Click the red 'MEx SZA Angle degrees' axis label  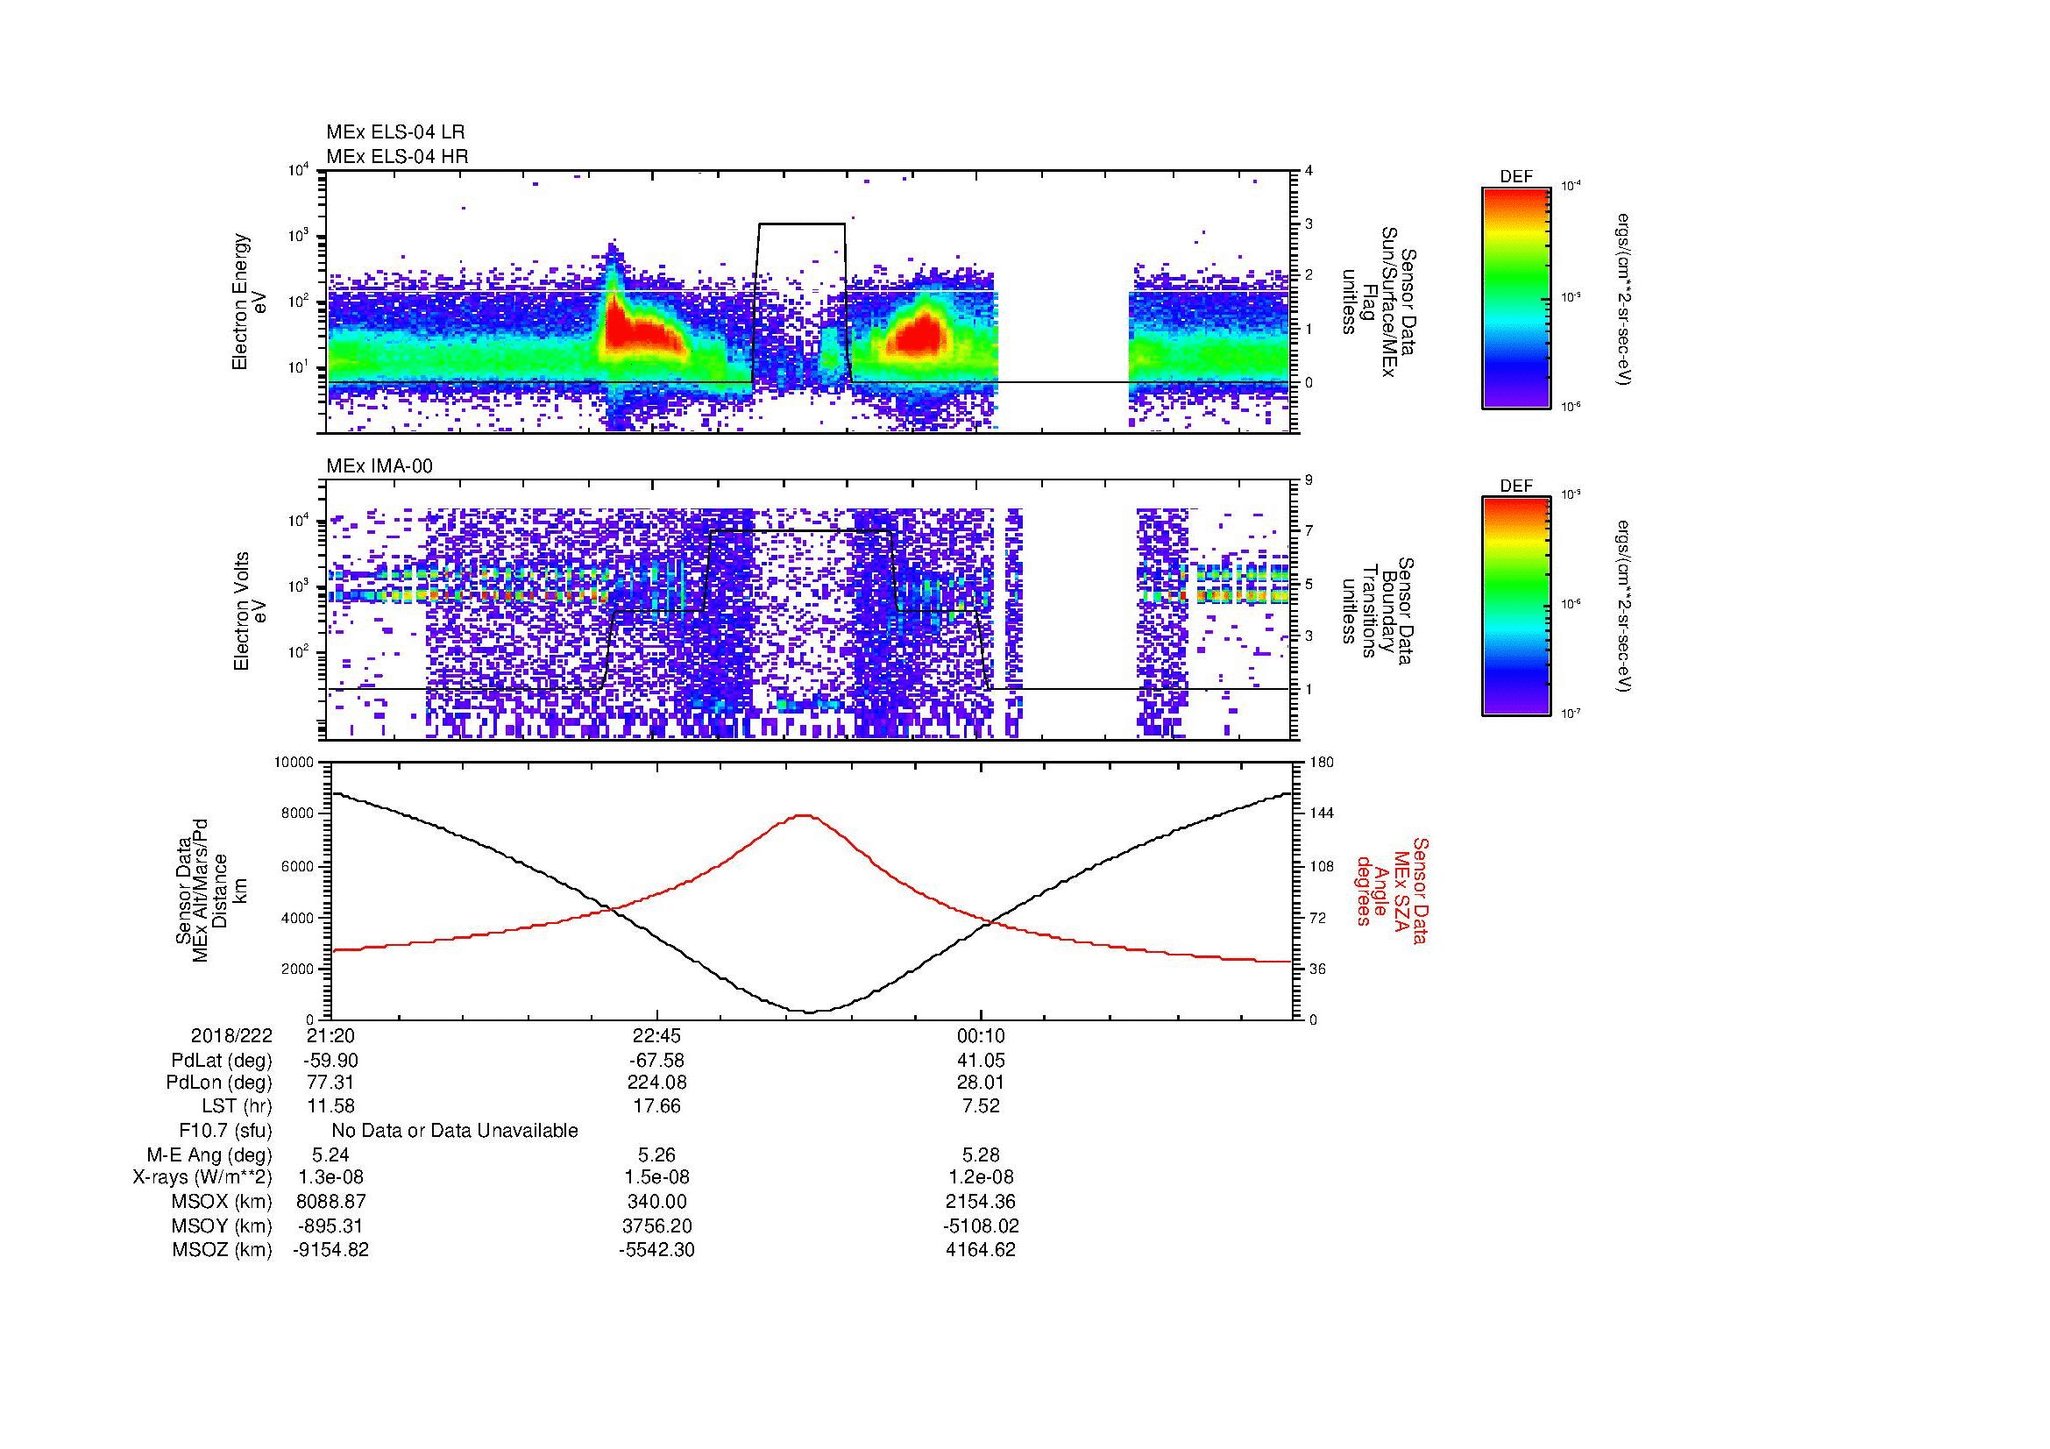click(x=1391, y=890)
